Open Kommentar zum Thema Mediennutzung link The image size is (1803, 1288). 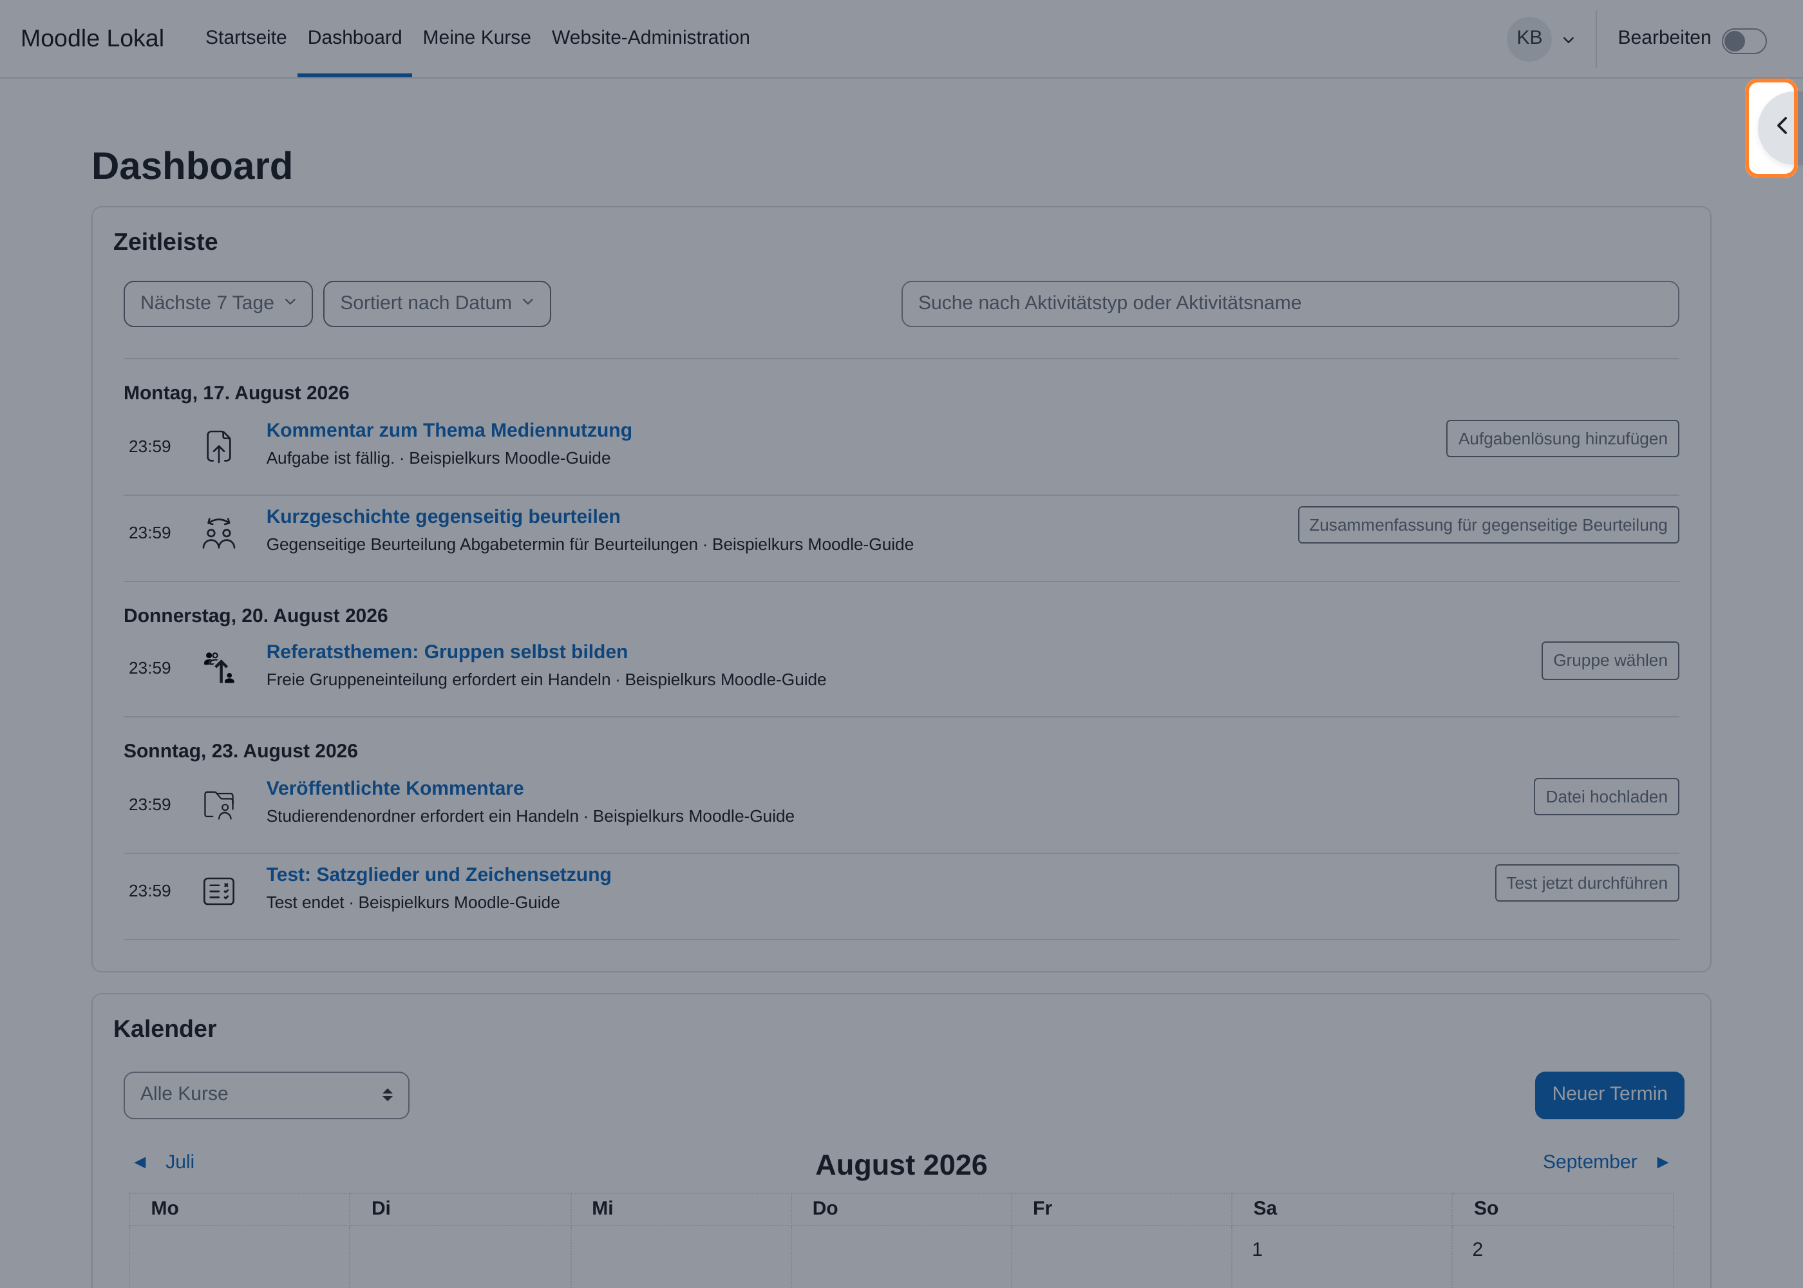449,431
